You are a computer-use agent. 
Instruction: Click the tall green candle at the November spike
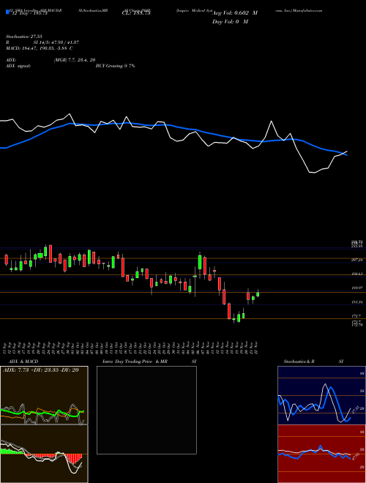[x=200, y=262]
